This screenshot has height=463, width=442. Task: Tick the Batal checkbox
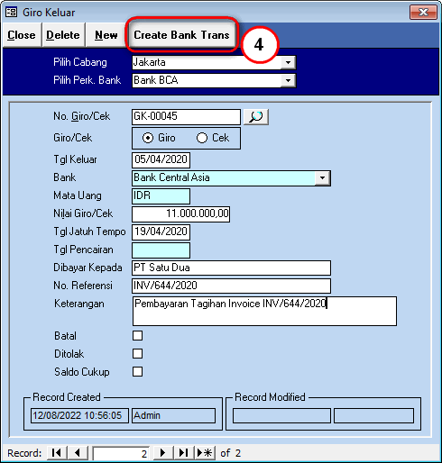pos(138,336)
